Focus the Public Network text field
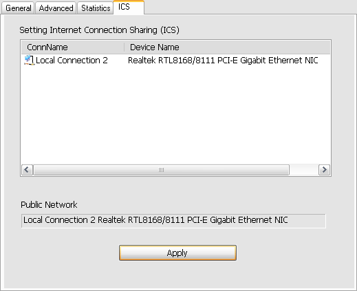Image resolution: width=357 pixels, height=291 pixels. point(173,221)
